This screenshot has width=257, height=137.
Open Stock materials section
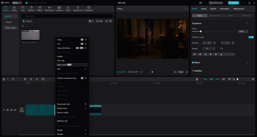tap(11, 28)
